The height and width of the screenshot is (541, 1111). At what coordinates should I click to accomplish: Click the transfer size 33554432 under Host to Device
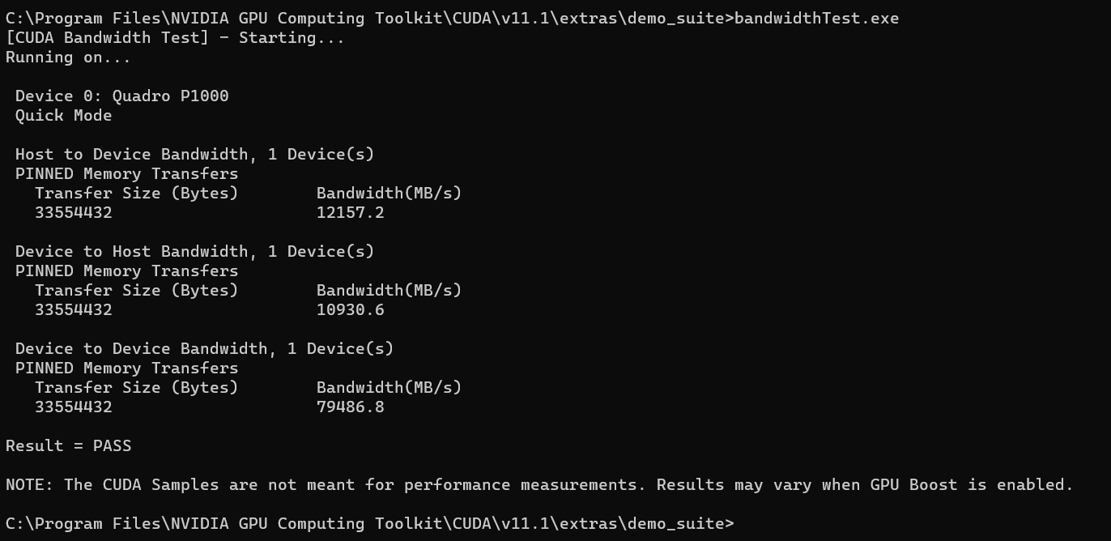(x=73, y=212)
